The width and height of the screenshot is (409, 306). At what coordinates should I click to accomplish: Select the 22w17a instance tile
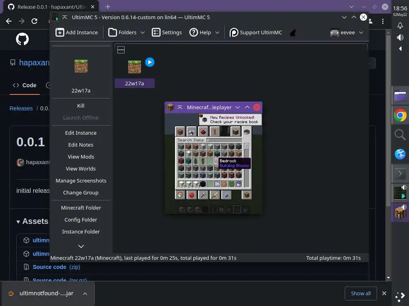(x=135, y=73)
